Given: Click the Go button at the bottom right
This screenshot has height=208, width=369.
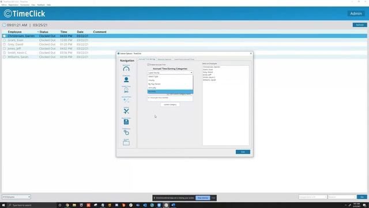Looking at the screenshot, I should [x=362, y=197].
